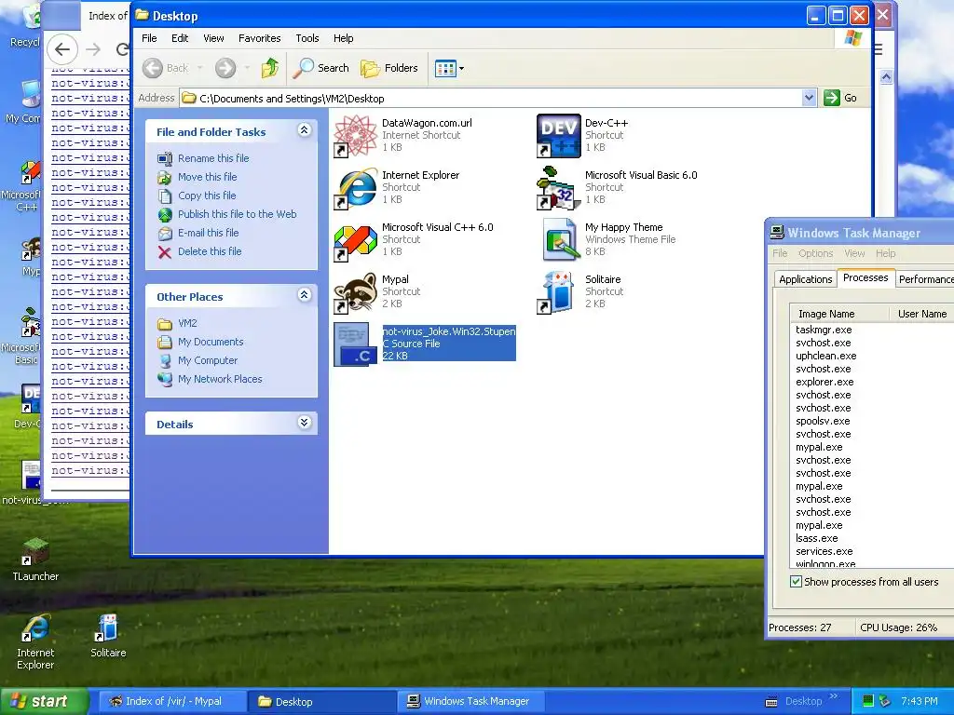Click the Search toolbar button
The image size is (954, 715).
321,68
